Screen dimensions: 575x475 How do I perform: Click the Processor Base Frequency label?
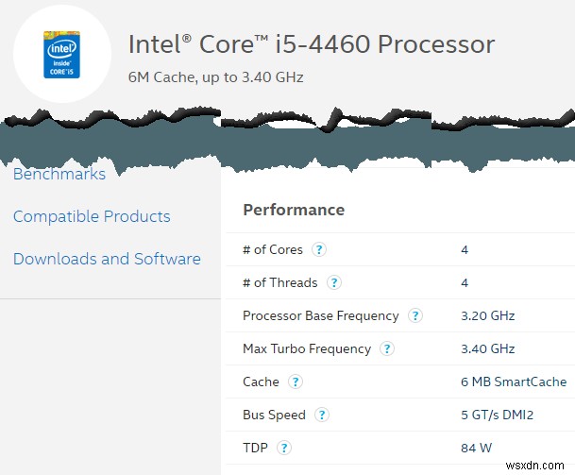pyautogui.click(x=320, y=316)
